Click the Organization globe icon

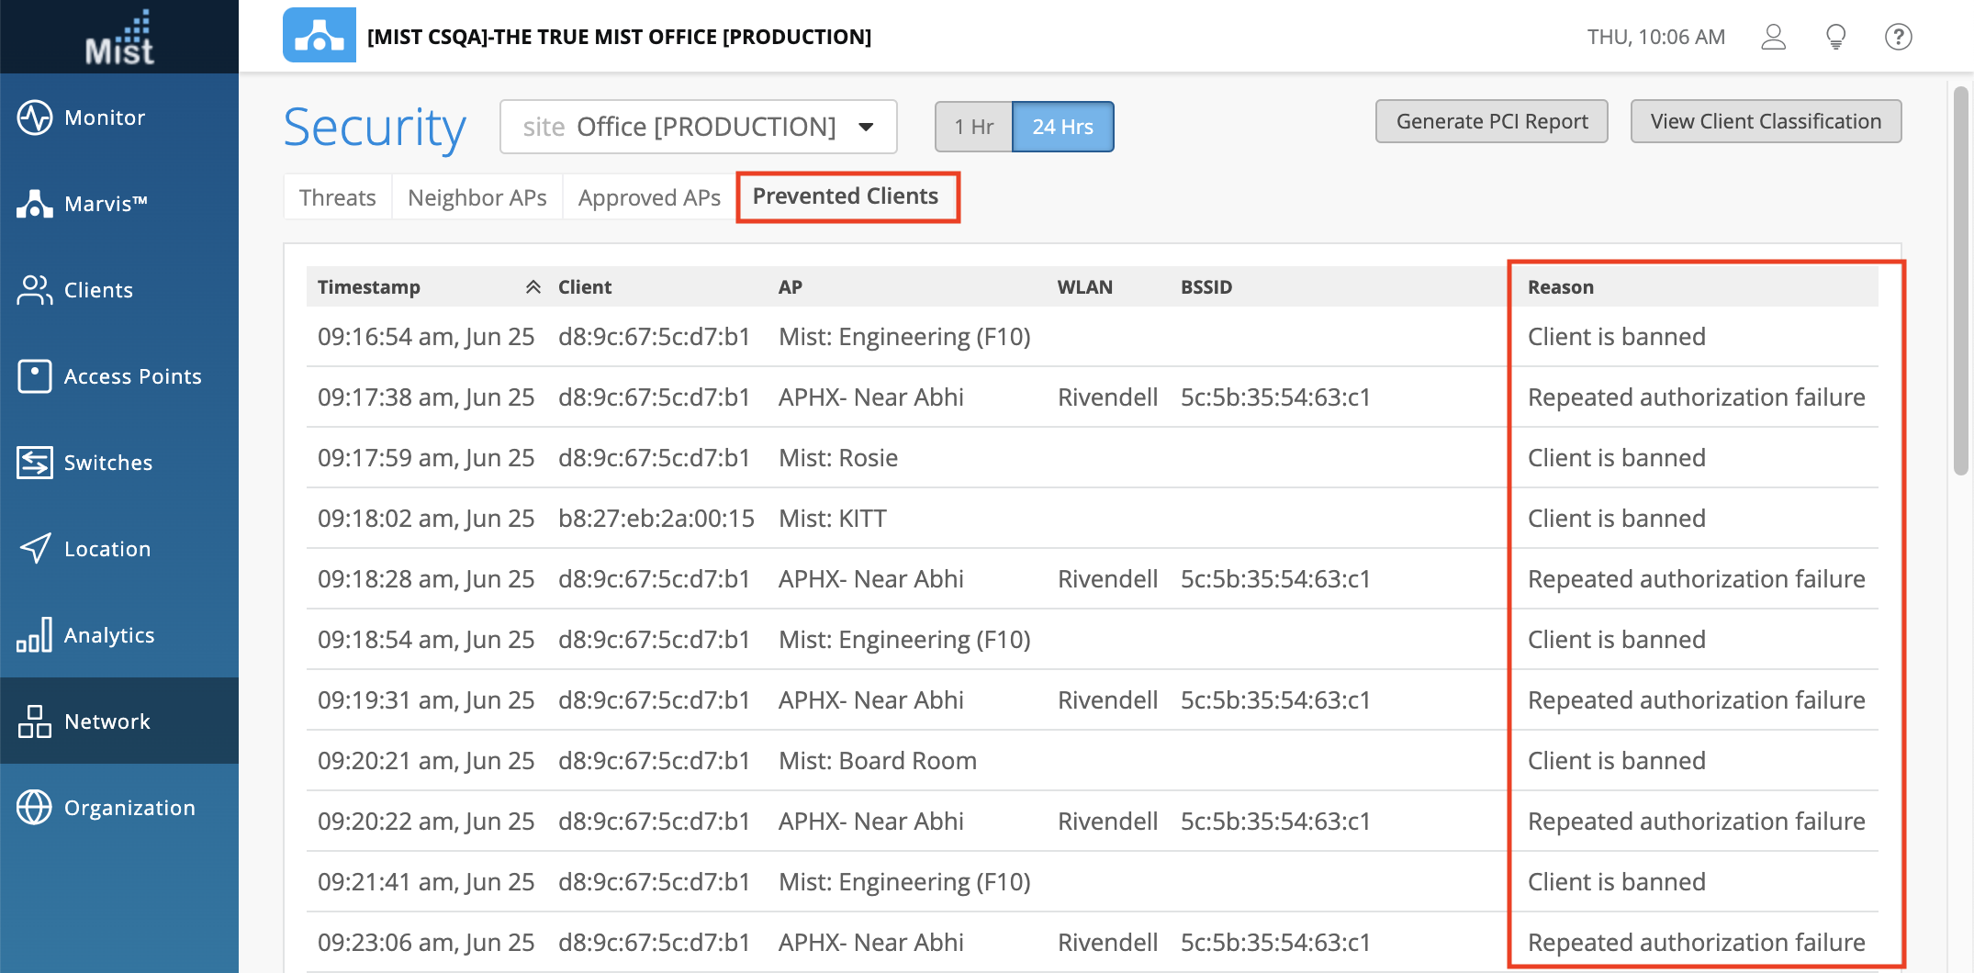35,808
